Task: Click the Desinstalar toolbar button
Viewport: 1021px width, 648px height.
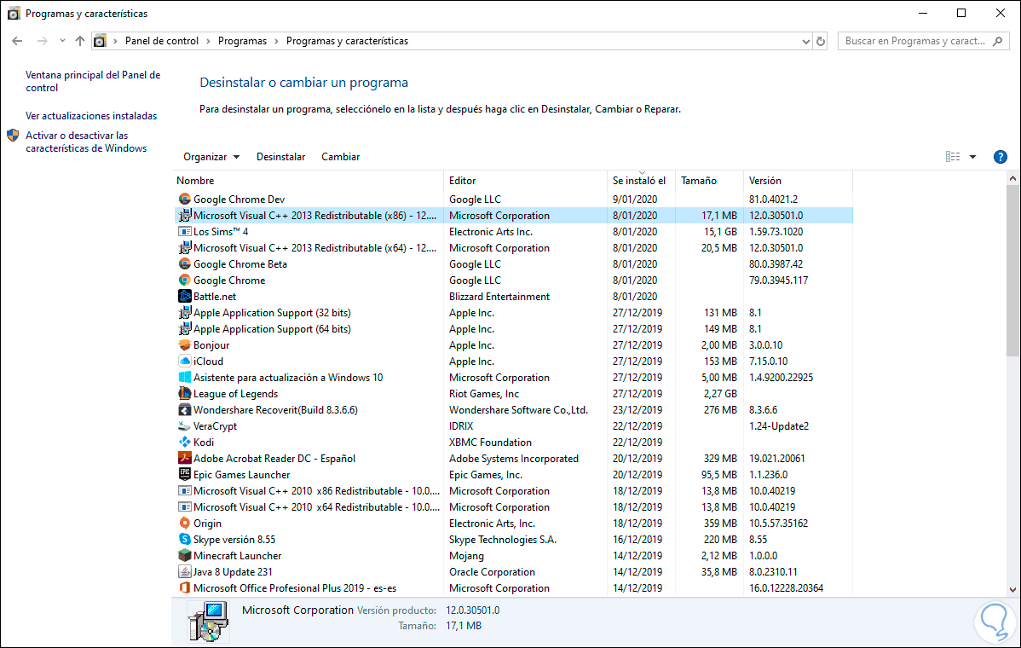Action: (280, 157)
